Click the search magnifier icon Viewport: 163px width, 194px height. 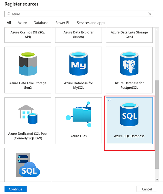[x=8, y=14]
